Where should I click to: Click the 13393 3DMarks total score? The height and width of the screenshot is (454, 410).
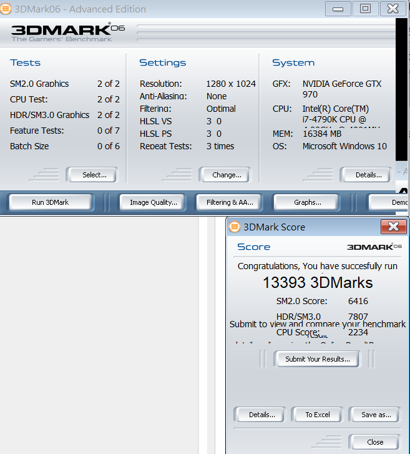pos(318,282)
